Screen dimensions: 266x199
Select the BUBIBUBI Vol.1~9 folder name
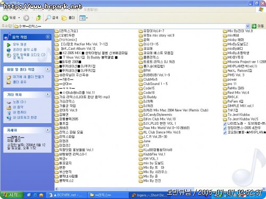click(156, 75)
